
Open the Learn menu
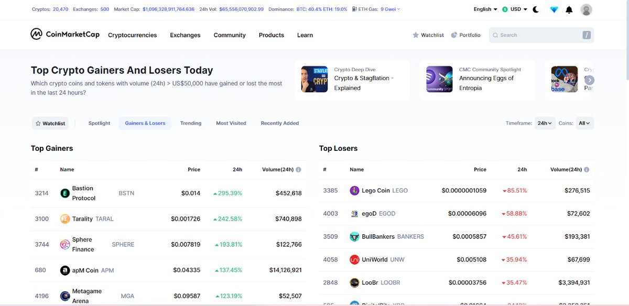pyautogui.click(x=305, y=35)
